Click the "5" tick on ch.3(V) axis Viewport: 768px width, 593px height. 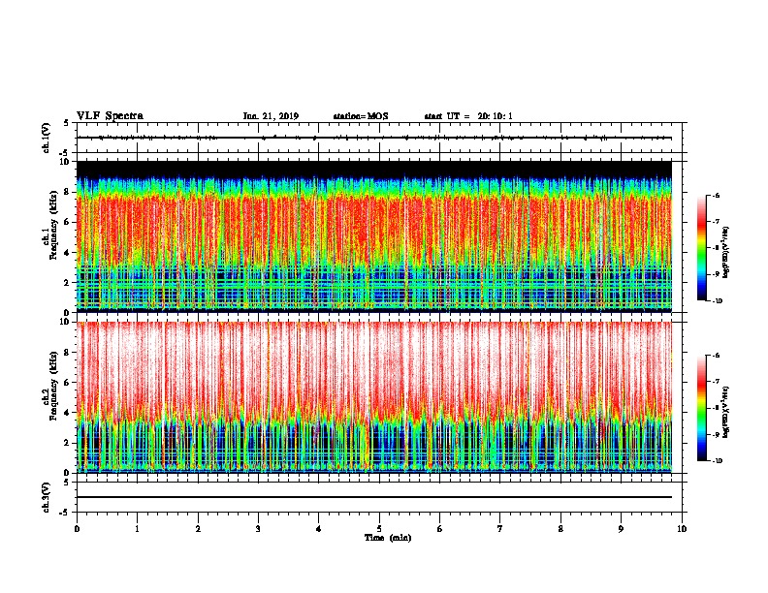67,482
